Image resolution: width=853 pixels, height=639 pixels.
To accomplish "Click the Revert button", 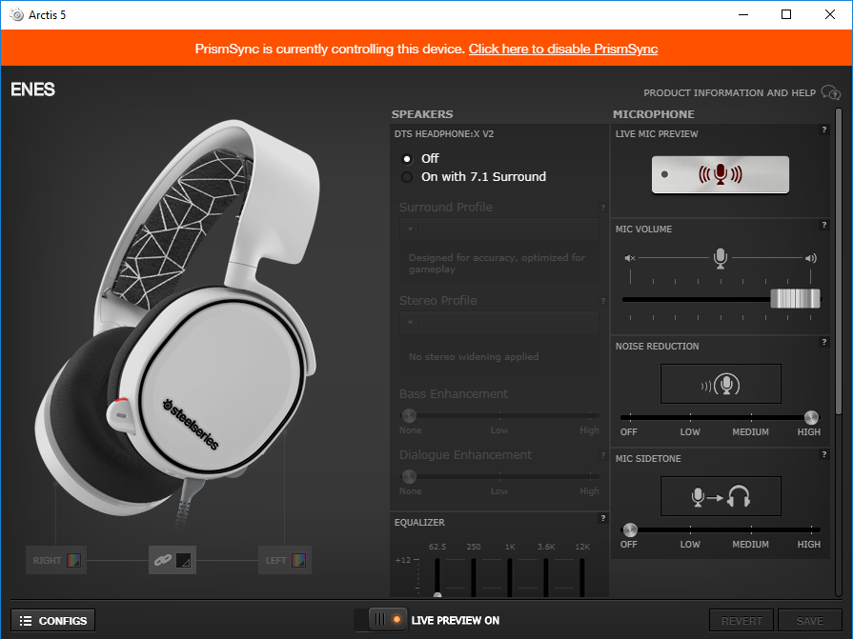I will (x=741, y=621).
